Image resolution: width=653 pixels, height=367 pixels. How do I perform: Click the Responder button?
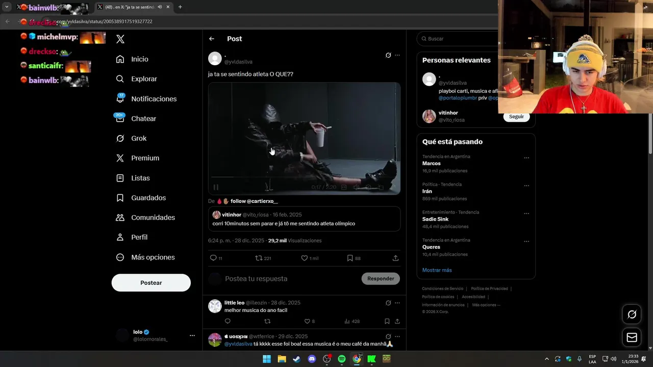[x=381, y=279]
